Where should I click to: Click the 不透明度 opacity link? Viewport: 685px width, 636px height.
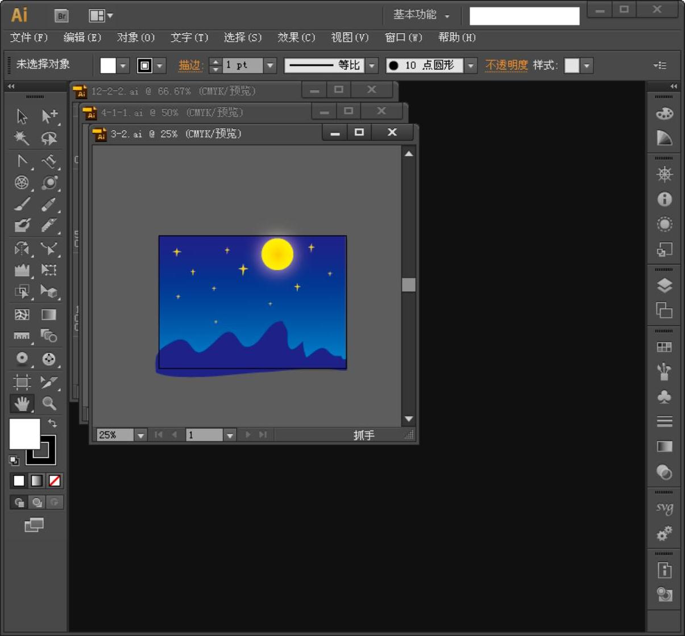(507, 65)
